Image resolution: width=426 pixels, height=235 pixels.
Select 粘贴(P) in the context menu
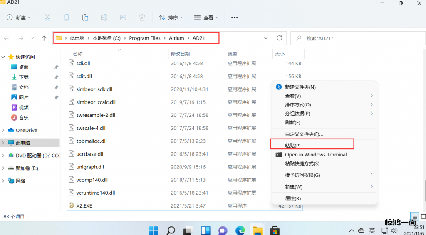(293, 146)
